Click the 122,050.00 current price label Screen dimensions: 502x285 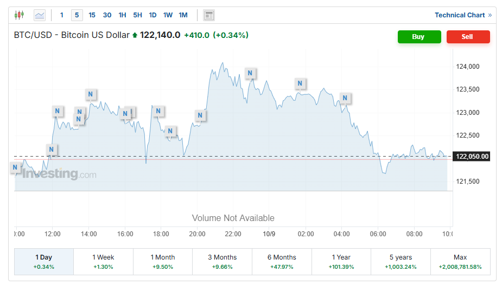tap(472, 157)
